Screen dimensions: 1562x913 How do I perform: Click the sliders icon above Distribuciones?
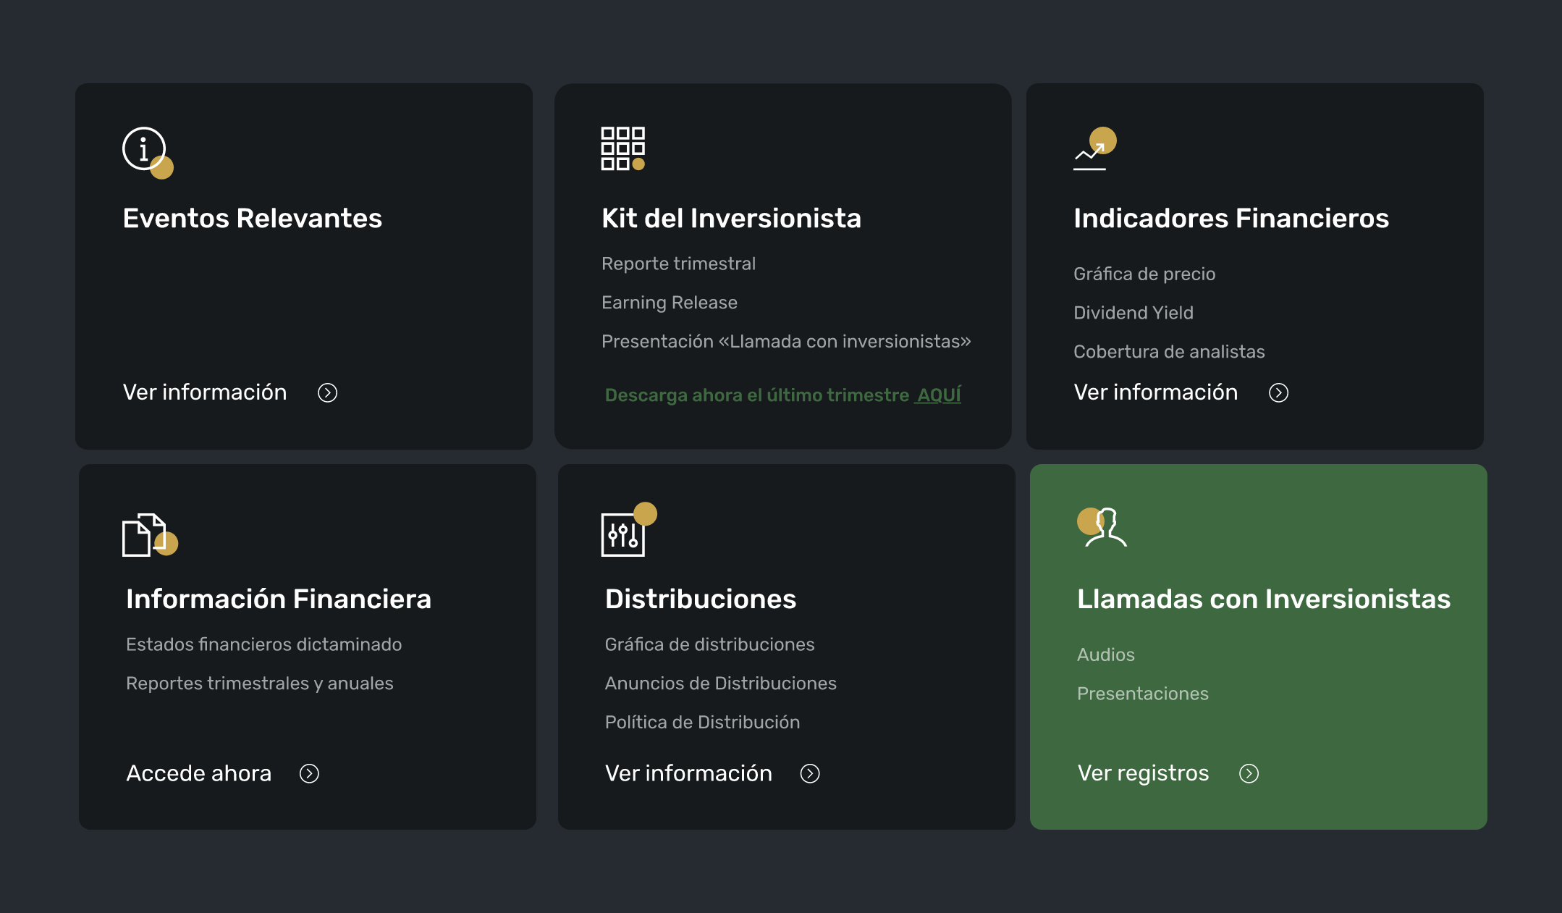coord(622,534)
